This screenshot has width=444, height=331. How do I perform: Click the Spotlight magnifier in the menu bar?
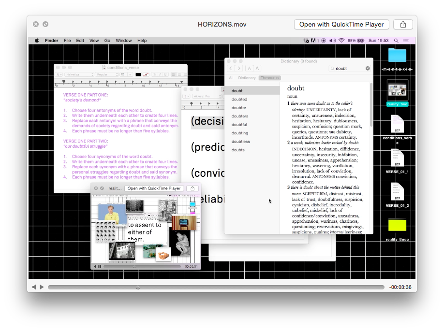click(397, 41)
